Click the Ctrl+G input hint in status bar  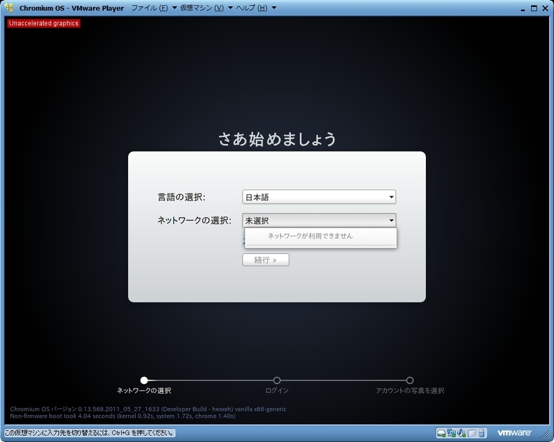[89, 432]
